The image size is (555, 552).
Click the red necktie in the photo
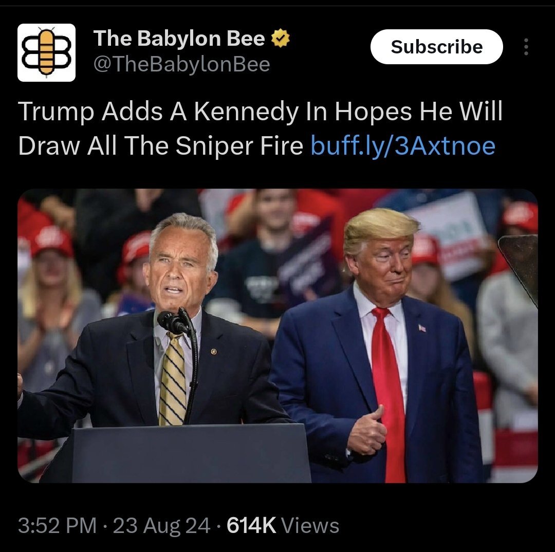(x=388, y=393)
